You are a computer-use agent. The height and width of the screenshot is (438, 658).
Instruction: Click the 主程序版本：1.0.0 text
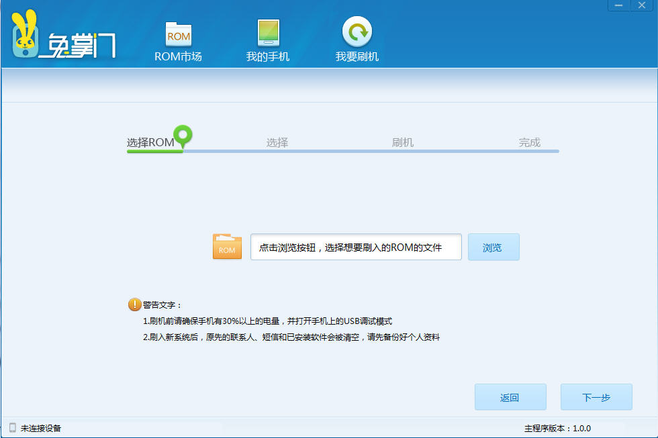(x=557, y=428)
